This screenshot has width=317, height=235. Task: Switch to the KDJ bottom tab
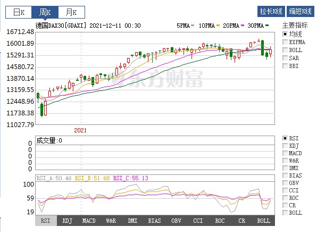pos(68,221)
